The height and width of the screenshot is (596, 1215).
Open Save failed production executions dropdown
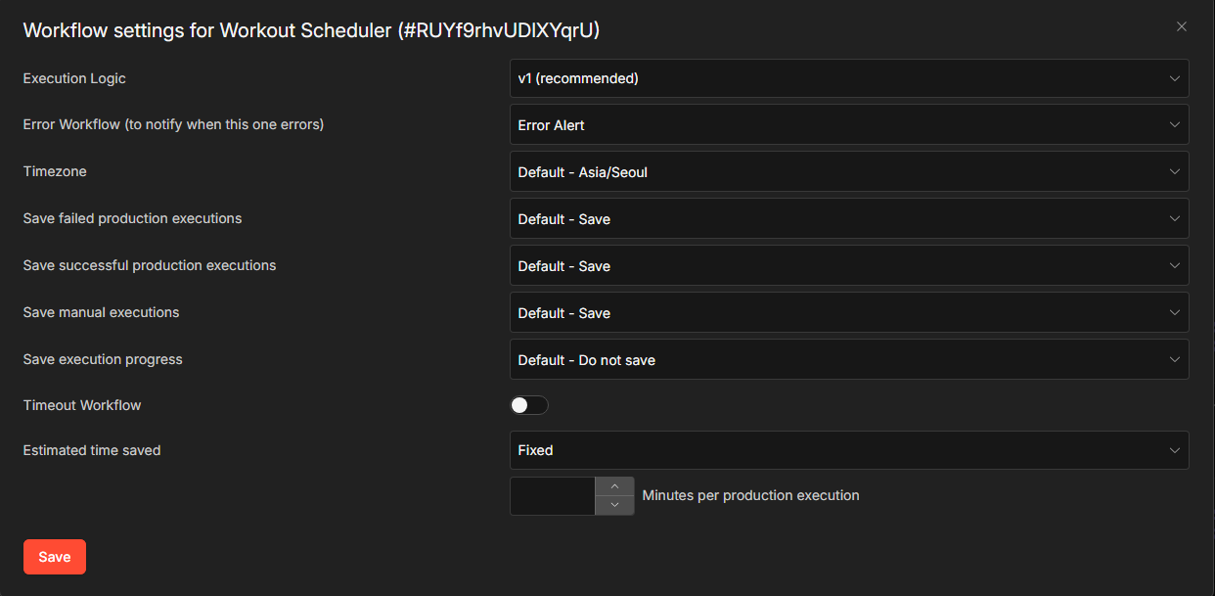point(848,219)
